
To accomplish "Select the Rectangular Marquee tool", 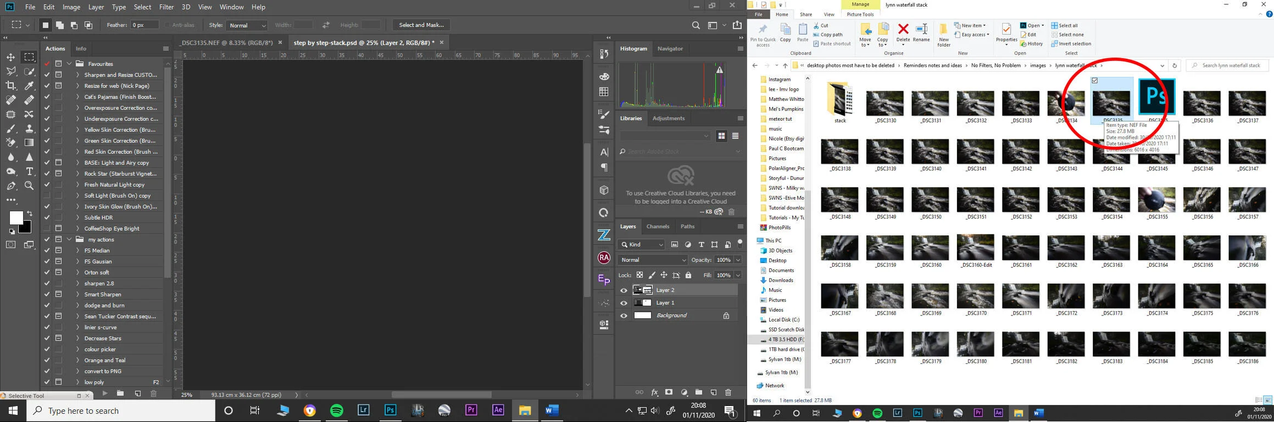I will click(x=29, y=57).
